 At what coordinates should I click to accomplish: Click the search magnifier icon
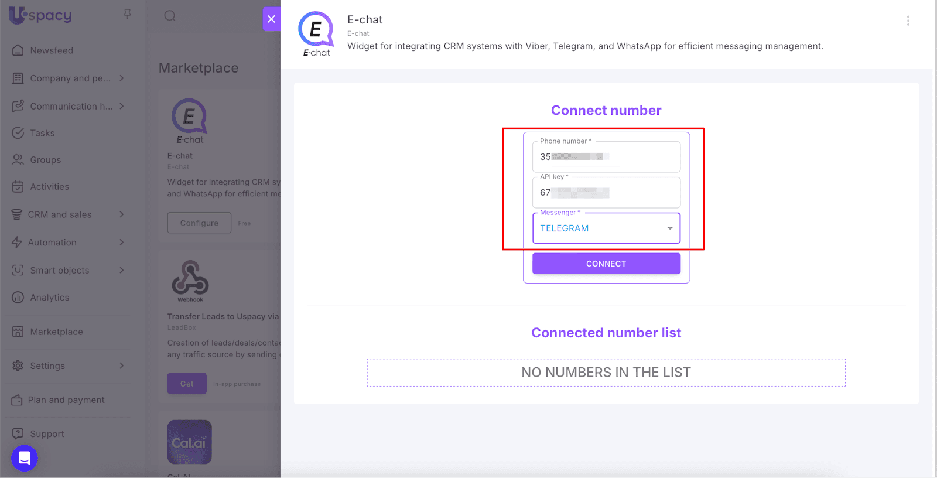170,16
